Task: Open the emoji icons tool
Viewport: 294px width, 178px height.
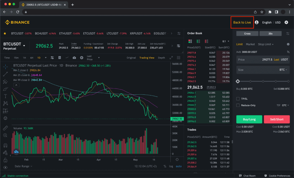Action: pyautogui.click(x=5, y=118)
